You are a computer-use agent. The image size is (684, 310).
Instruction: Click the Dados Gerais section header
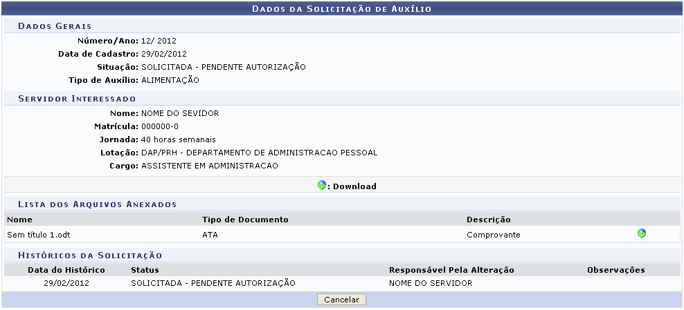(x=55, y=26)
